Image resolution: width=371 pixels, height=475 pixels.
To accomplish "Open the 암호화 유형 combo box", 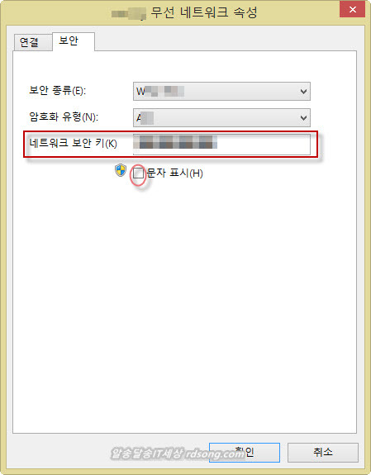I will (x=221, y=117).
